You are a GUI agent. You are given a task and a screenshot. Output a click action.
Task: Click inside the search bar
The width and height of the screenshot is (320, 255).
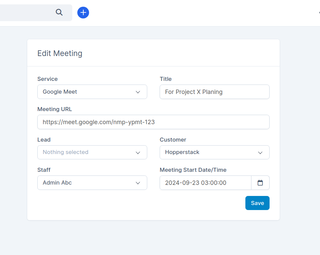(x=30, y=12)
